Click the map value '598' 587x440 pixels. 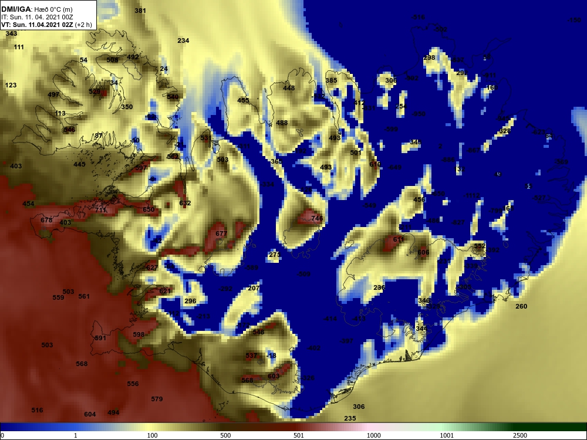click(x=139, y=334)
